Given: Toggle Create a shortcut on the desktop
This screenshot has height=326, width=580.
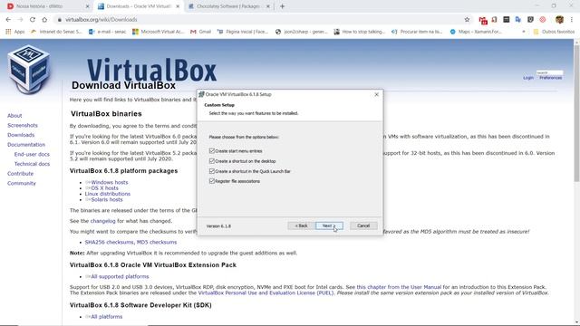Looking at the screenshot, I should pos(212,161).
